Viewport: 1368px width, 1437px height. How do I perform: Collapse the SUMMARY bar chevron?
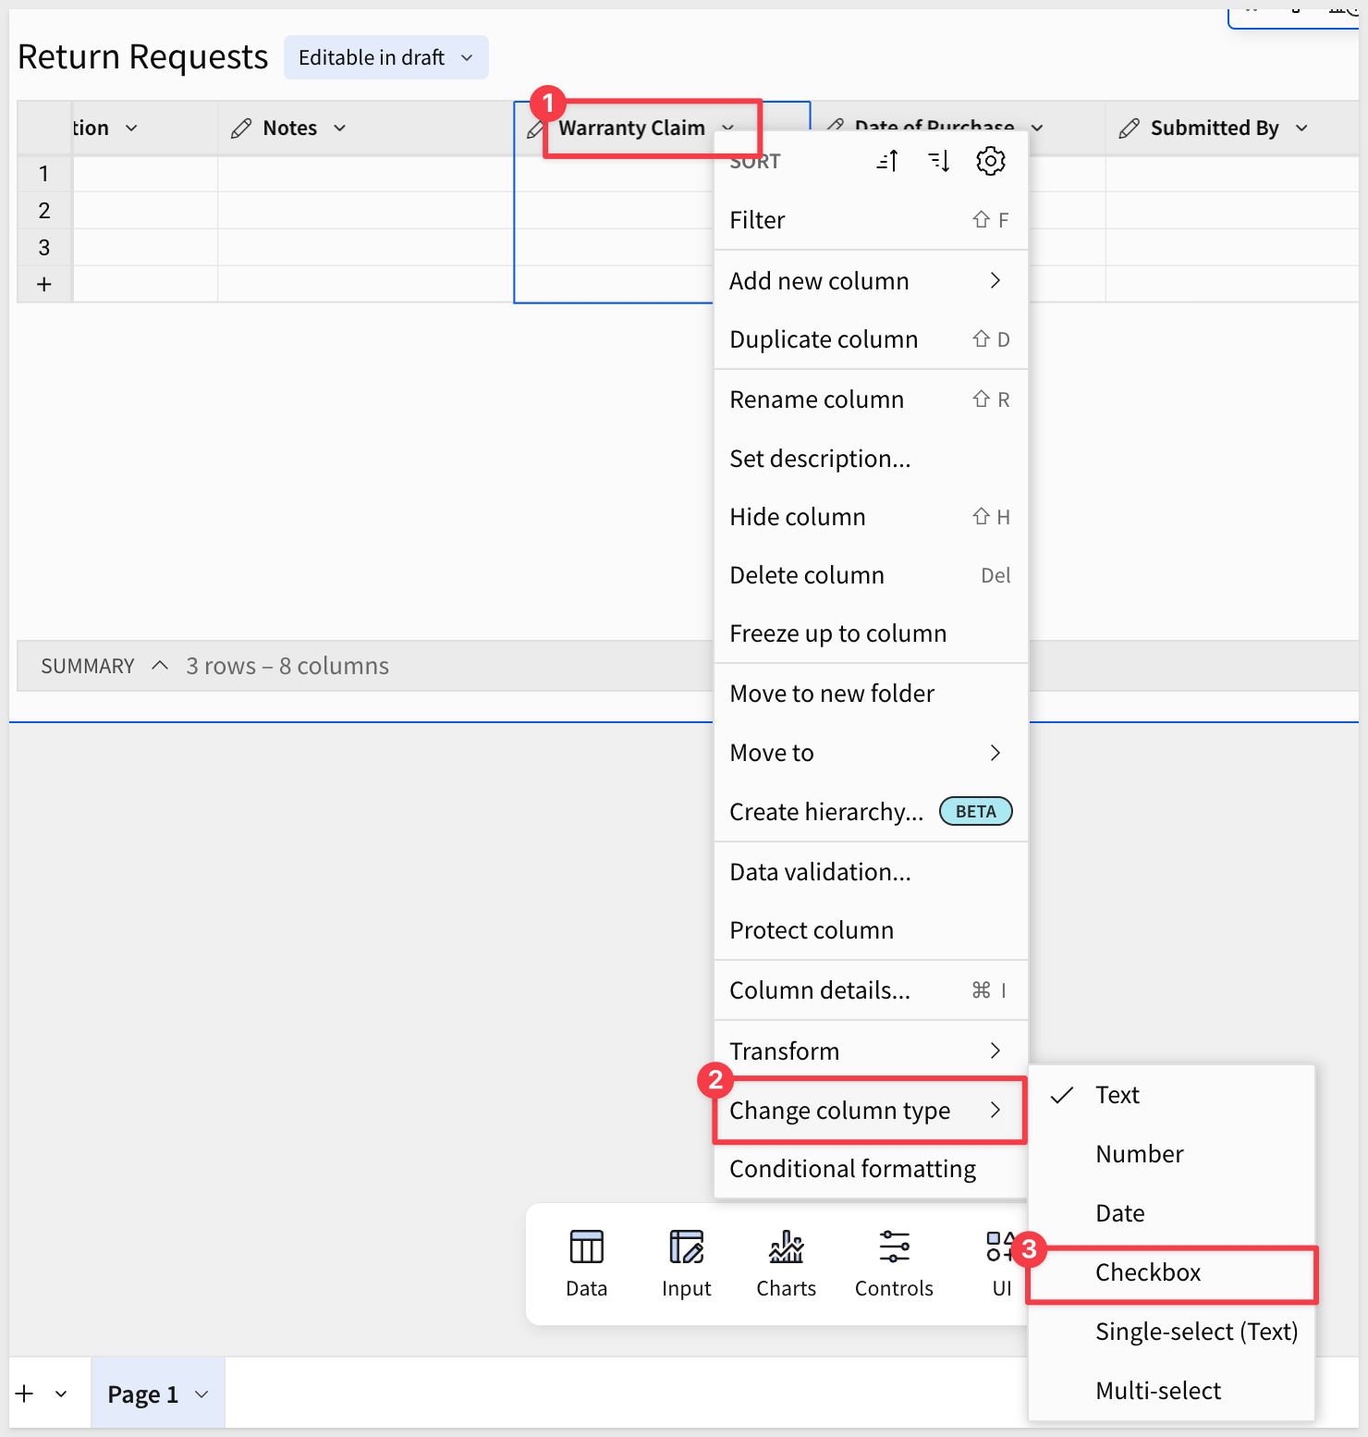(x=160, y=666)
